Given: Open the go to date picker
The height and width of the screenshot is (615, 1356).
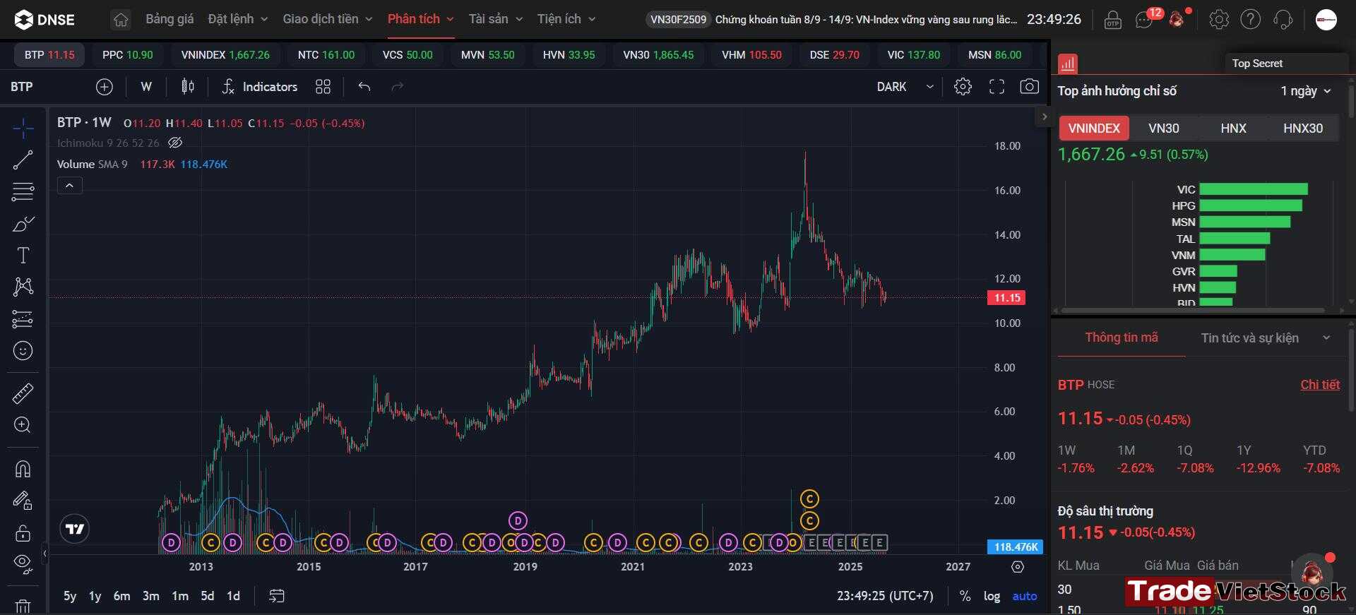Looking at the screenshot, I should [x=276, y=597].
